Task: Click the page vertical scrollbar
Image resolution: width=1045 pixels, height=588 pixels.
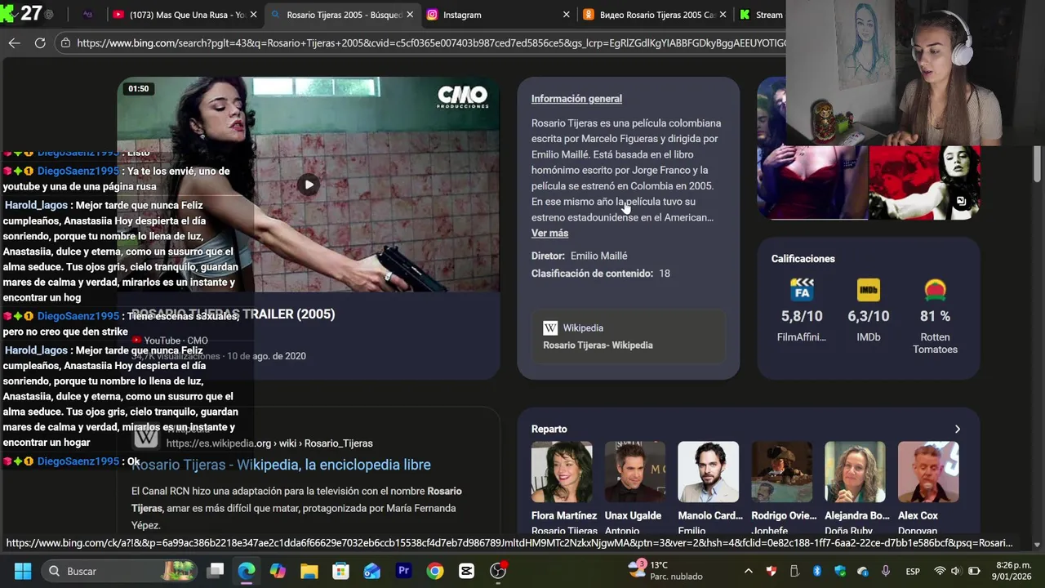Action: (1038, 163)
